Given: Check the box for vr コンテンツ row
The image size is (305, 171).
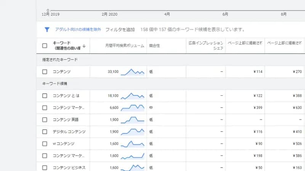Looking at the screenshot, I should pos(45,144).
